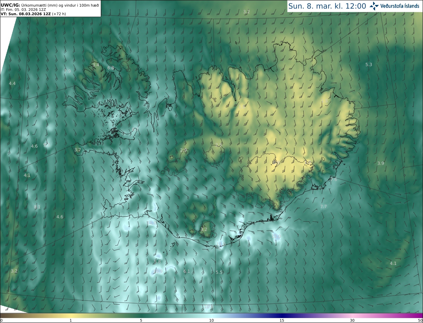Click the 7.6 value label on the map

click(x=334, y=180)
